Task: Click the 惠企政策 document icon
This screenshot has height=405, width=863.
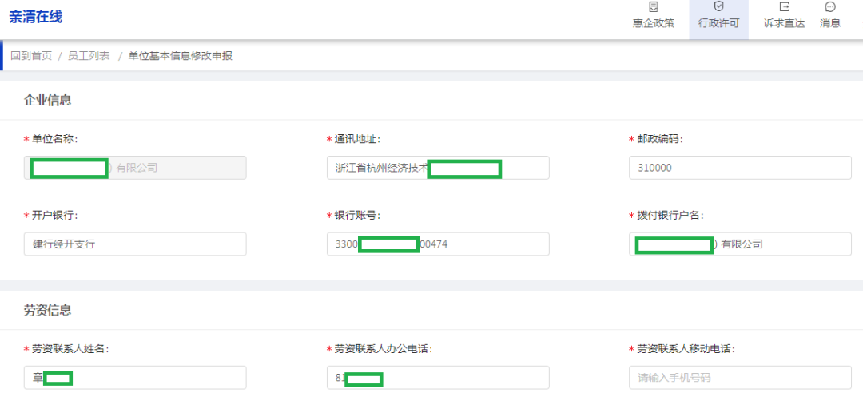Action: tap(654, 7)
